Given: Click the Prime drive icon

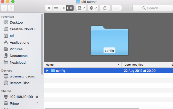Looking at the screenshot, I should tap(6, 103).
